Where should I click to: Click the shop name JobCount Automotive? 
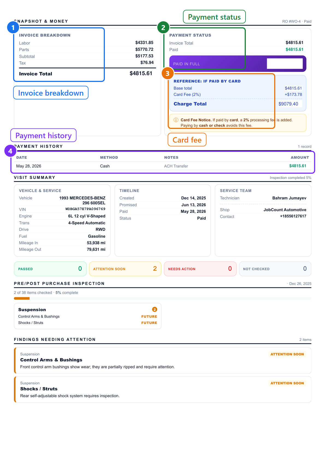[285, 210]
